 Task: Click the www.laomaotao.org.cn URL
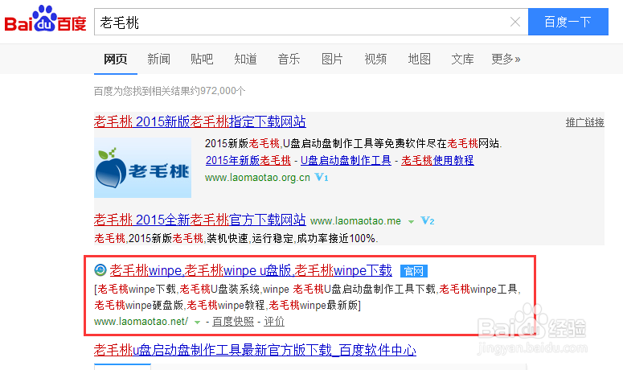[257, 177]
